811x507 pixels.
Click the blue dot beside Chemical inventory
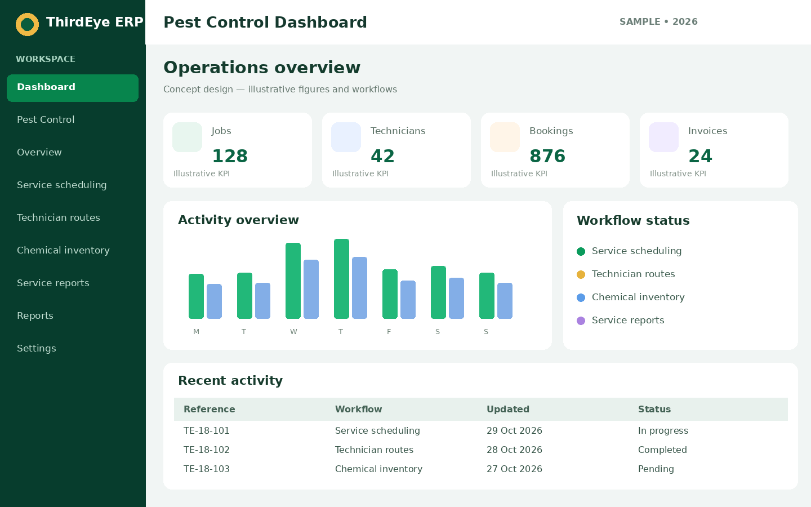point(581,297)
